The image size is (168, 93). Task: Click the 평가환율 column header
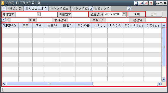coord(83,26)
